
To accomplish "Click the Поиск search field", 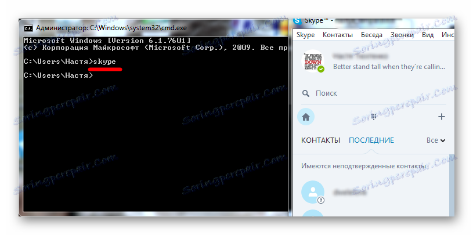I will [374, 93].
